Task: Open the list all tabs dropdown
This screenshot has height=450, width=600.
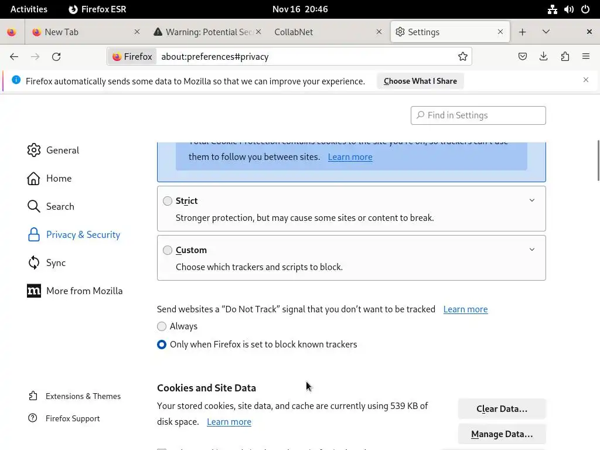Action: (x=546, y=32)
